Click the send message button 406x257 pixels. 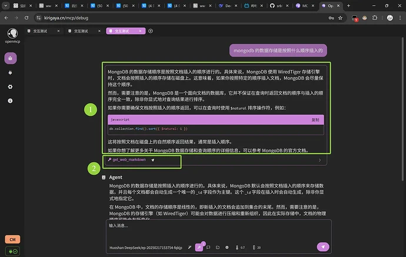322,247
